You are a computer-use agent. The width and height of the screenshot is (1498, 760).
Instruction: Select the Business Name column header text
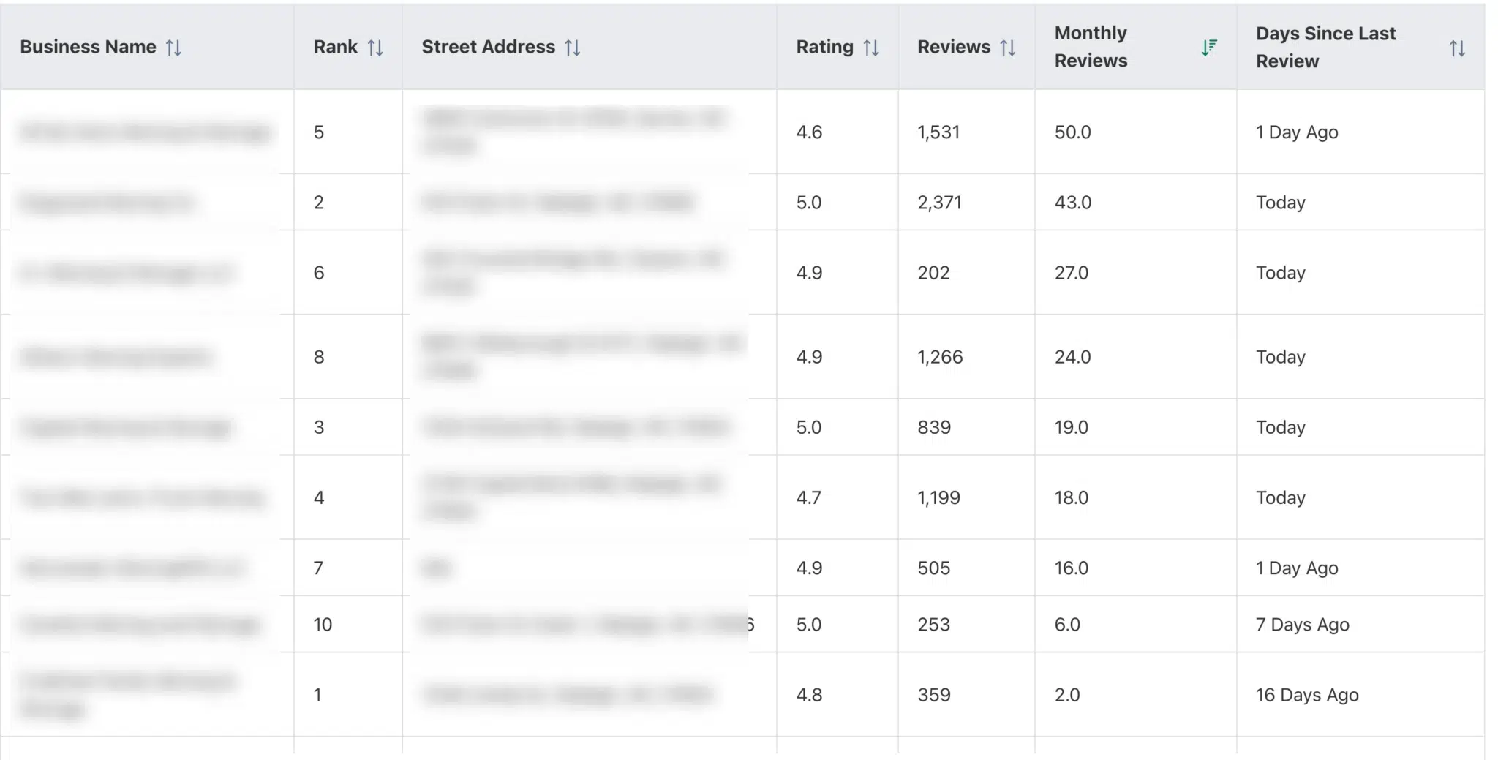pos(88,47)
